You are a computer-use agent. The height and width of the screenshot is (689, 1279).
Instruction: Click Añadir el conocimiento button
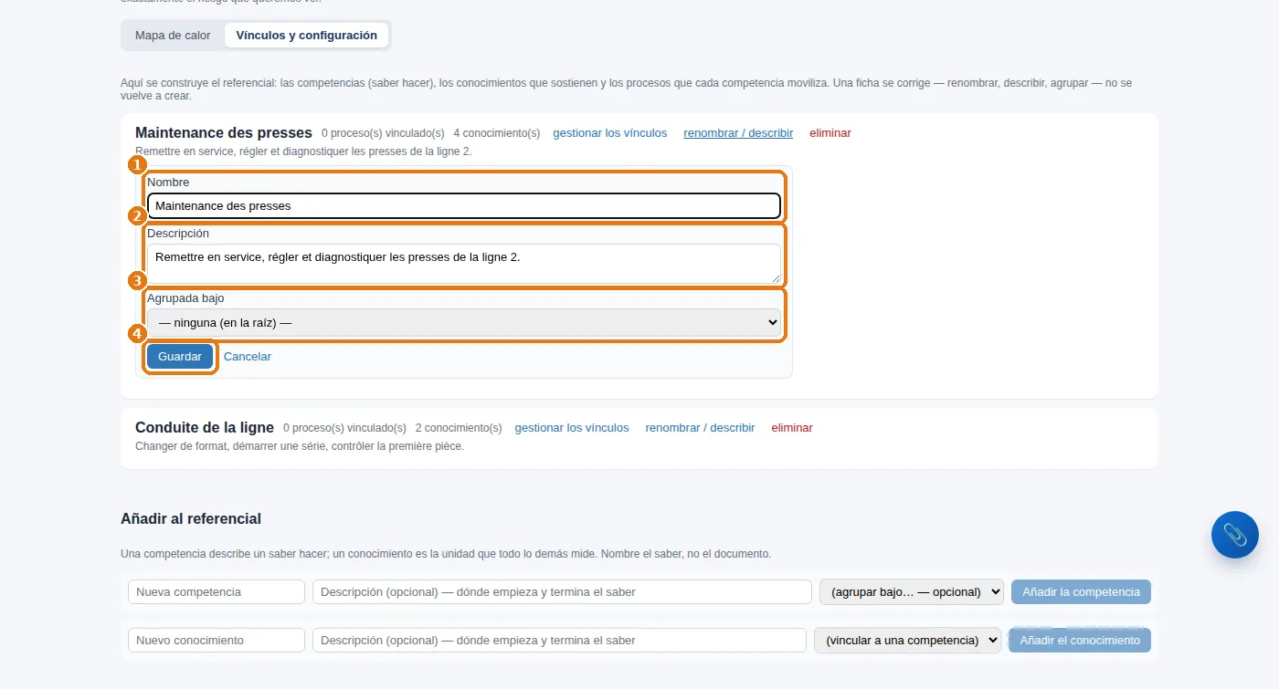(x=1080, y=641)
